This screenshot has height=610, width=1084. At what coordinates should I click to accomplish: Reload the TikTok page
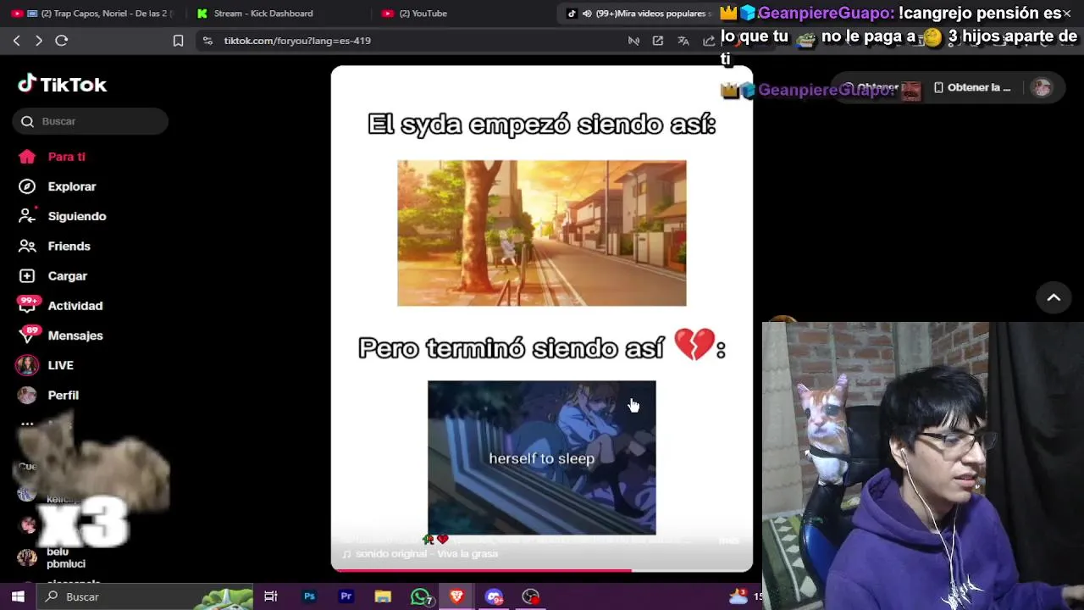61,41
